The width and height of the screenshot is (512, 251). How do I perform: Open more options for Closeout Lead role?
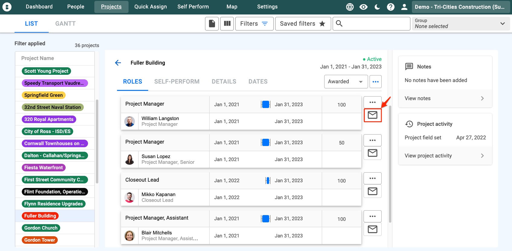373,178
